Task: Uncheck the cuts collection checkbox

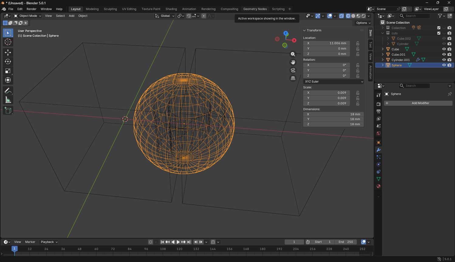Action: (439, 33)
